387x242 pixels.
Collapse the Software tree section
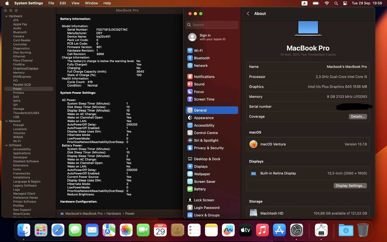click(x=7, y=145)
